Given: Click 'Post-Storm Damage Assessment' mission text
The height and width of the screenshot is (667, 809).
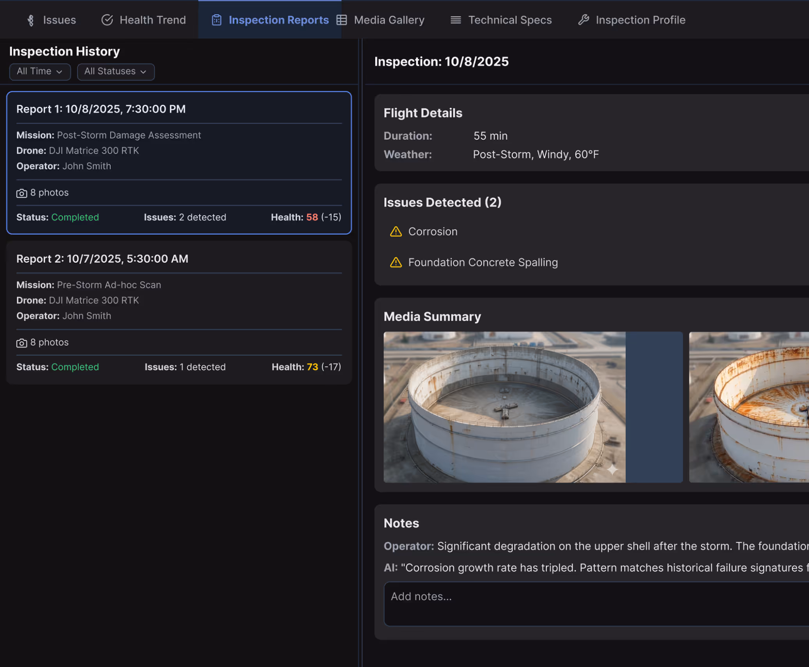Looking at the screenshot, I should click(x=129, y=135).
